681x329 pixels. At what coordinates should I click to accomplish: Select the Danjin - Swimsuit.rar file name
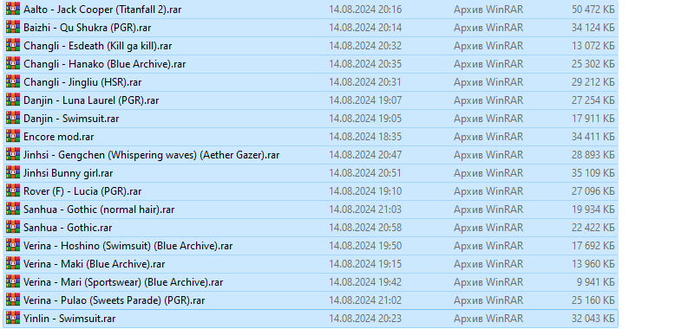[x=71, y=119]
